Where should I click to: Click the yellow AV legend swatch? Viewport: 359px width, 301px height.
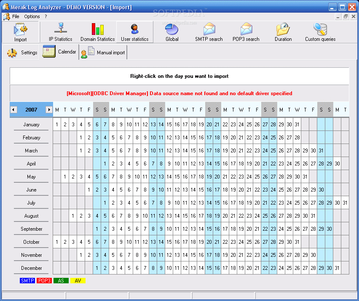pyautogui.click(x=78, y=281)
